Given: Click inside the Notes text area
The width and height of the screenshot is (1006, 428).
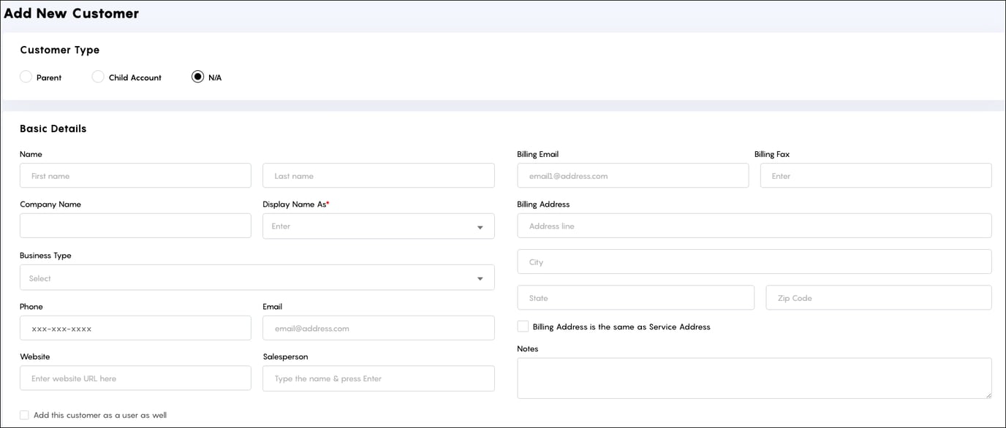Looking at the screenshot, I should pos(754,378).
